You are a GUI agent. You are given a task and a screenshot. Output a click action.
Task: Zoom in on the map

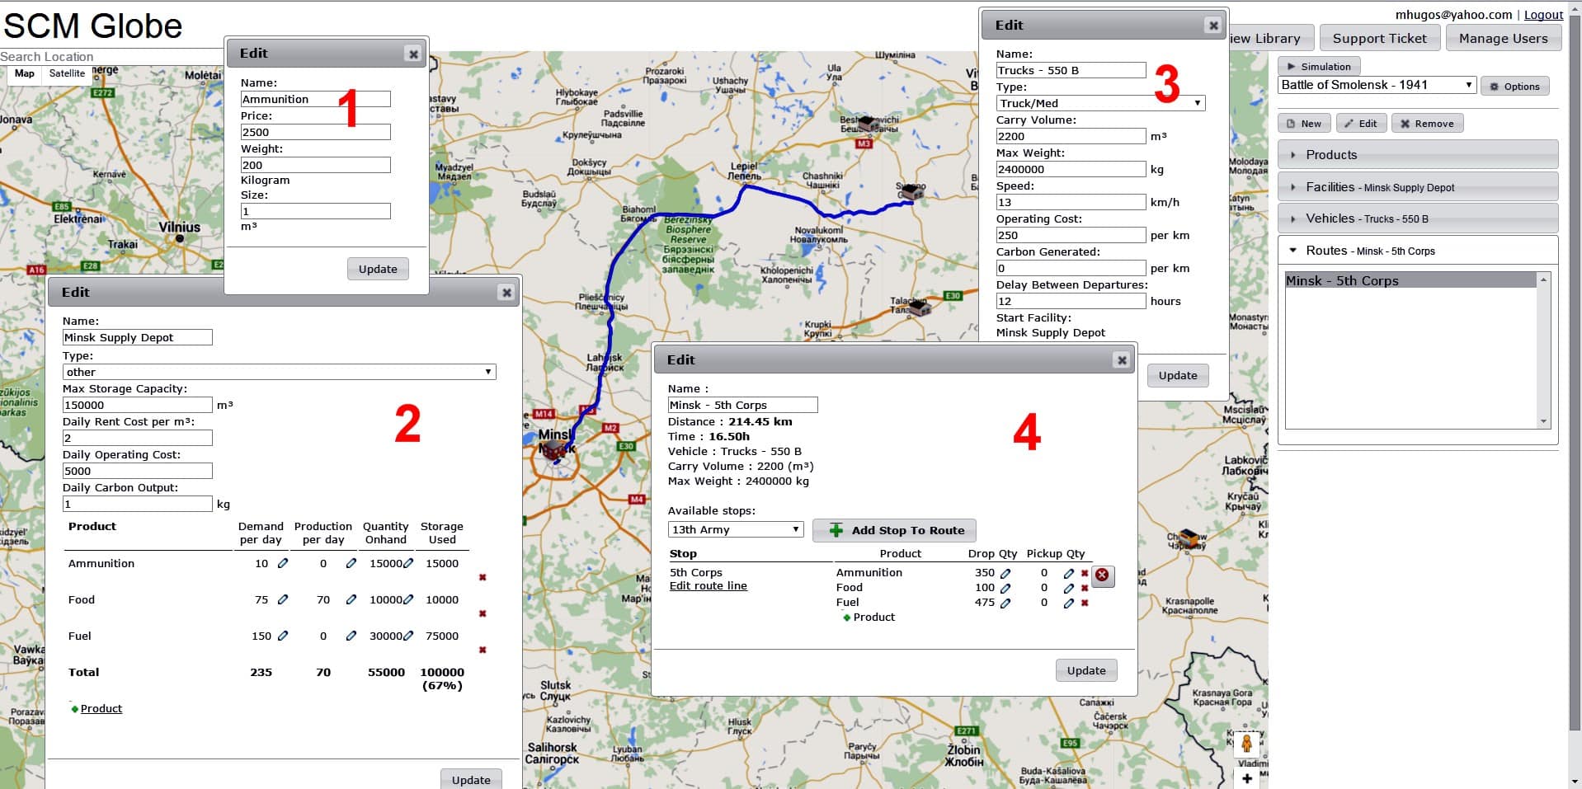coord(1246,778)
